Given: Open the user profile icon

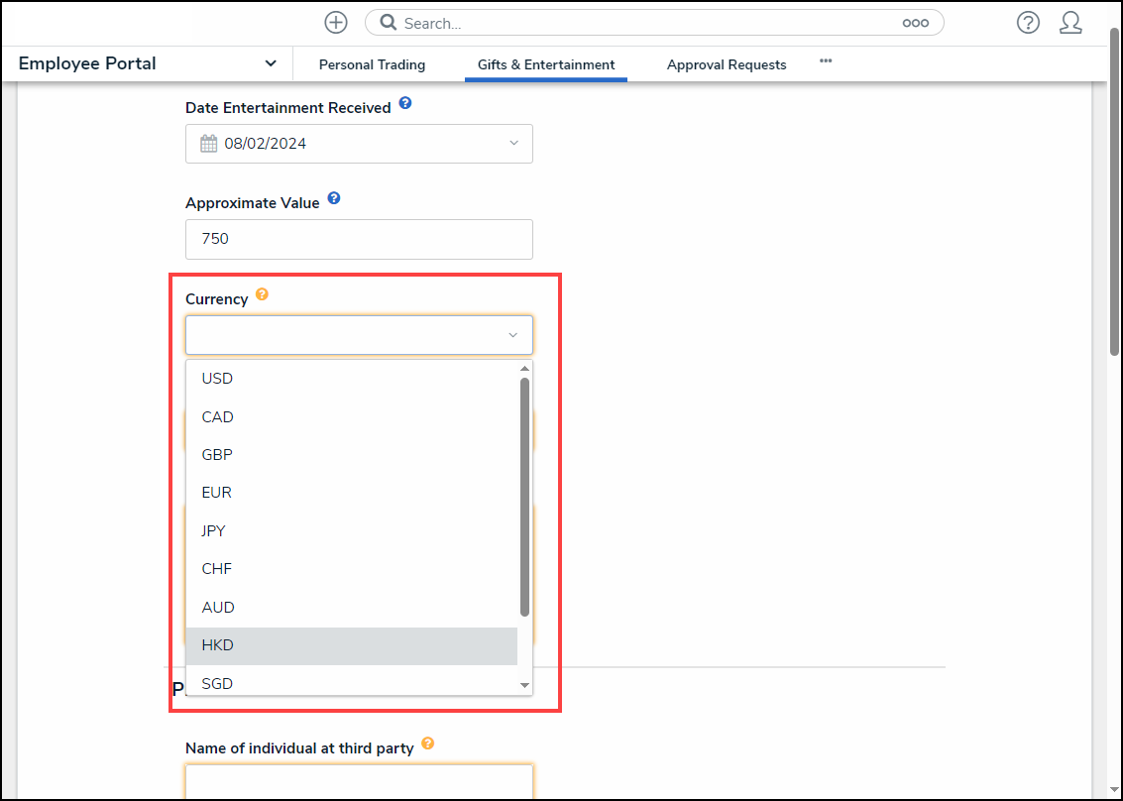Looking at the screenshot, I should point(1070,23).
